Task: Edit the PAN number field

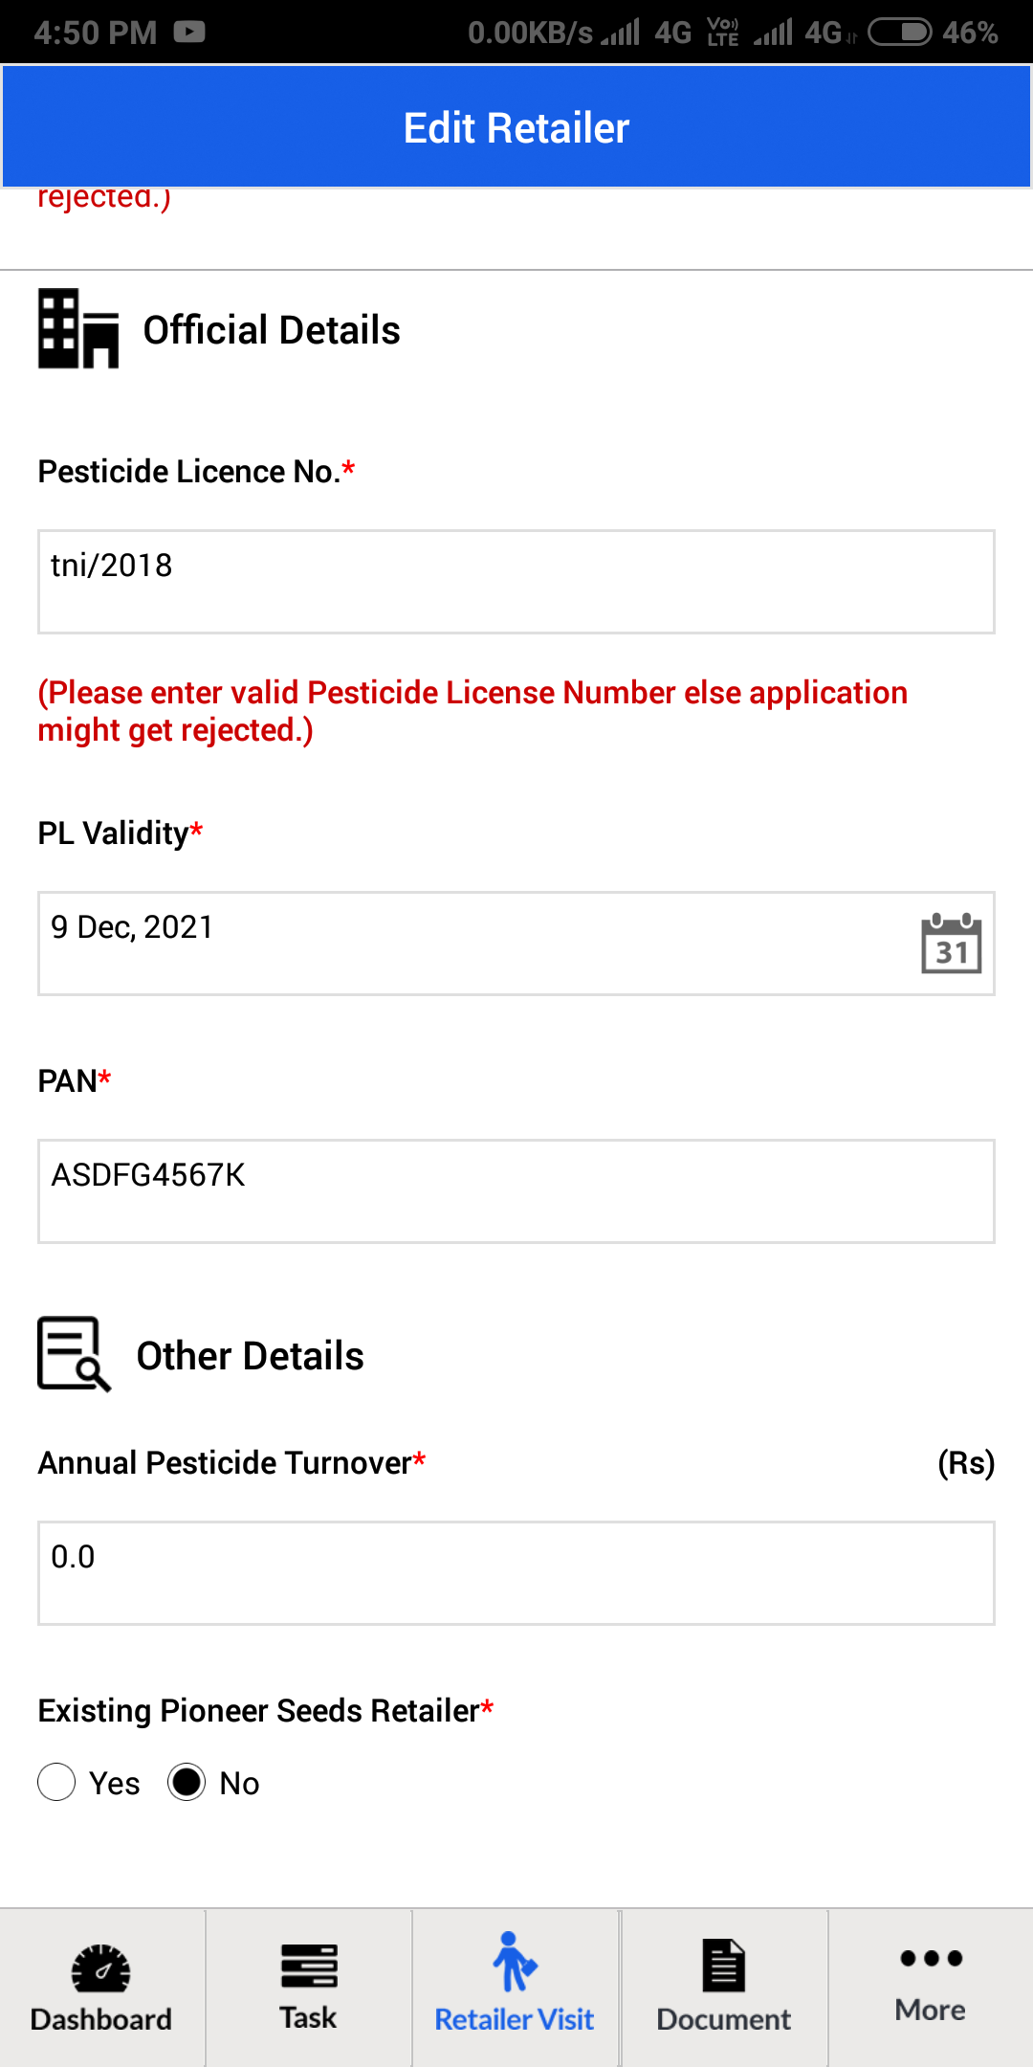Action: tap(516, 1191)
